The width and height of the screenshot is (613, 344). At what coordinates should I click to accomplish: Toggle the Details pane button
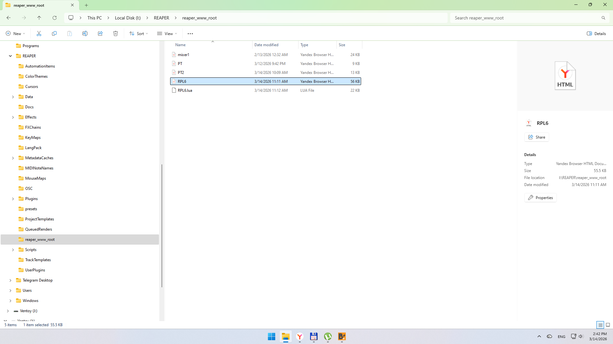(x=596, y=33)
